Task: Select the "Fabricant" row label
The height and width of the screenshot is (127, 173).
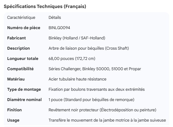Action: click(x=17, y=38)
